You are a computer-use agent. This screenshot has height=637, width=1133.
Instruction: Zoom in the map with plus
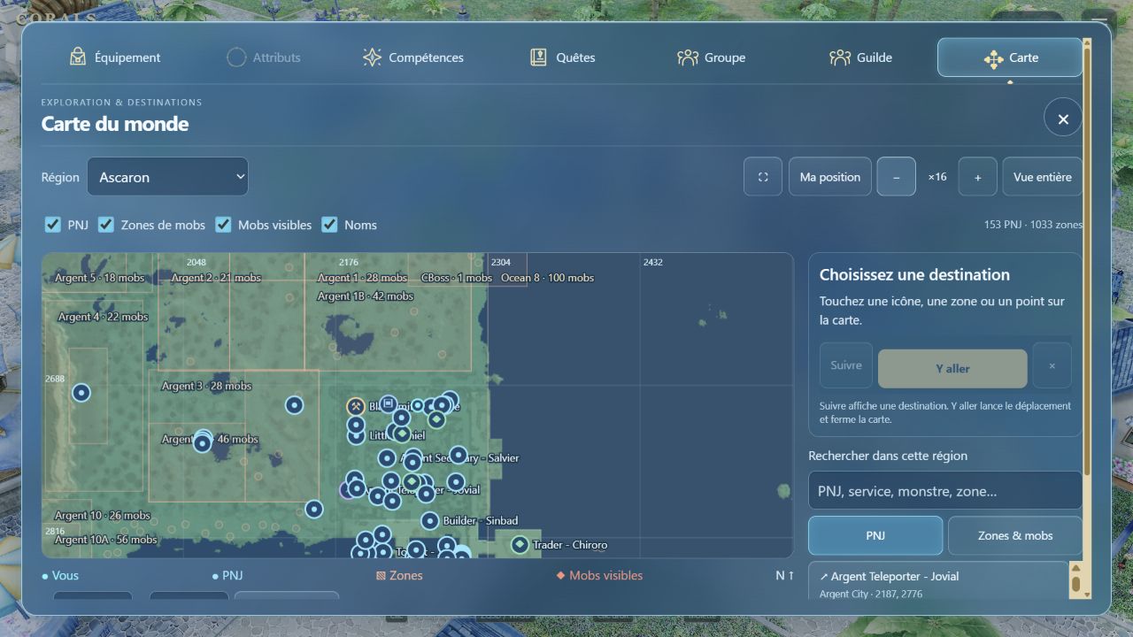pos(978,177)
